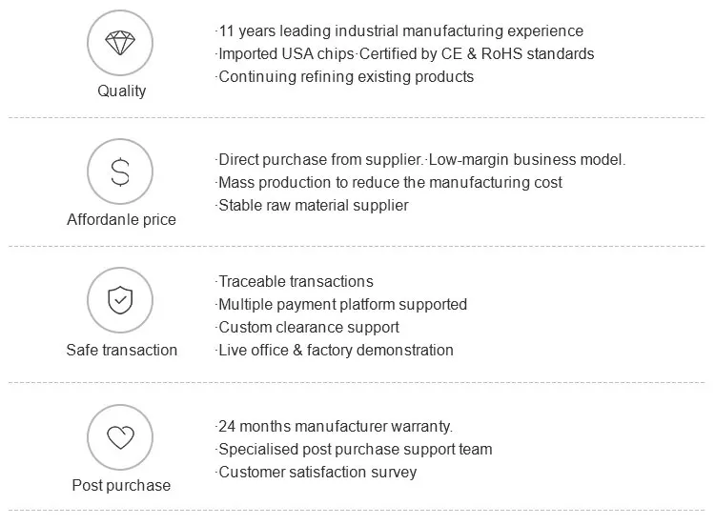
Task: Click Continuing refining existing products text
Action: (345, 77)
